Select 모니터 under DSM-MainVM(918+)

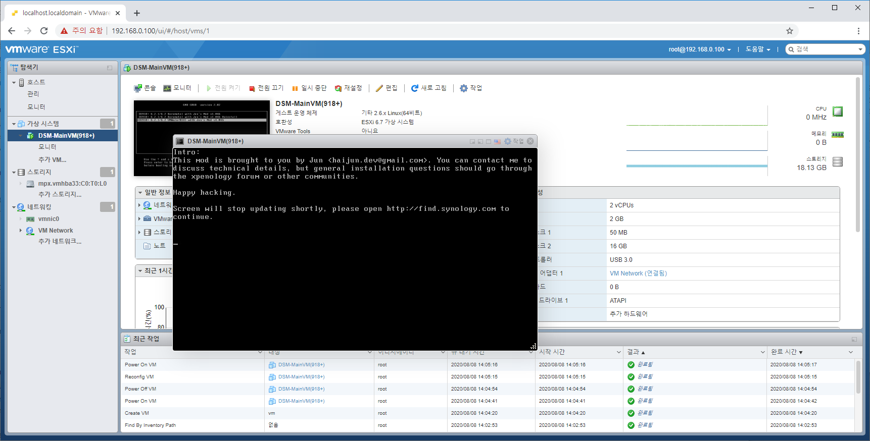[x=47, y=147]
